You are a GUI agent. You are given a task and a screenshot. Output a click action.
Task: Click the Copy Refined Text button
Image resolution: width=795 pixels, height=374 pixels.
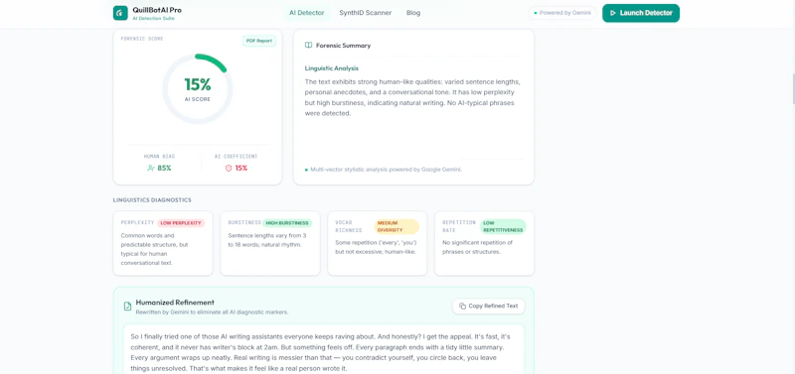[x=489, y=307]
